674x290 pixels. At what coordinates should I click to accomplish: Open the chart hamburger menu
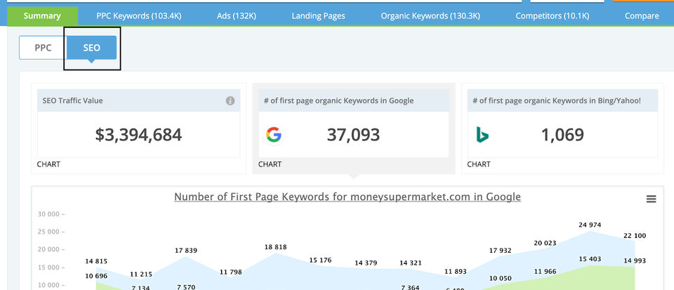point(651,199)
